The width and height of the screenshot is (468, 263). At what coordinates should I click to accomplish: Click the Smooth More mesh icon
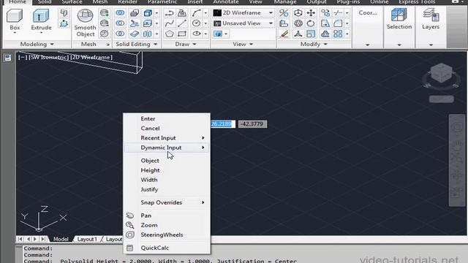coord(104,13)
